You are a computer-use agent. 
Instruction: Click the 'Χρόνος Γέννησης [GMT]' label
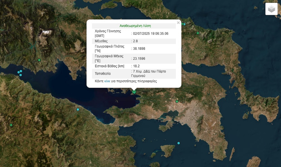coord(108,33)
